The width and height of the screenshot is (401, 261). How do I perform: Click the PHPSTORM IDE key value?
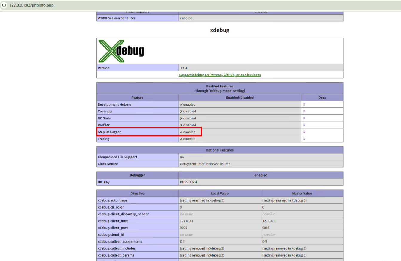(x=188, y=182)
